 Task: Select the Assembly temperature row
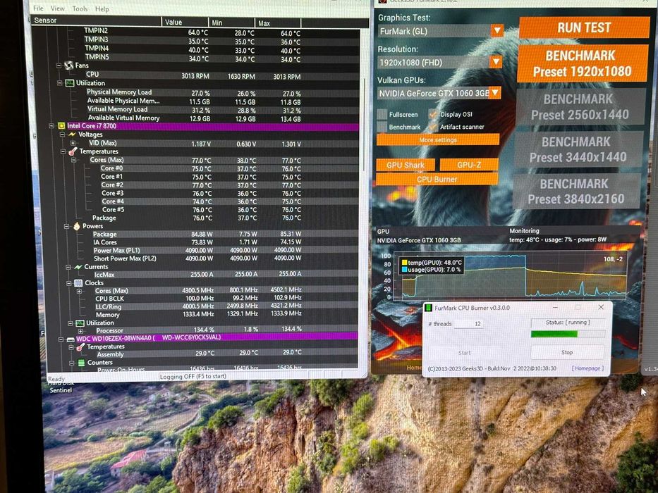pyautogui.click(x=202, y=353)
